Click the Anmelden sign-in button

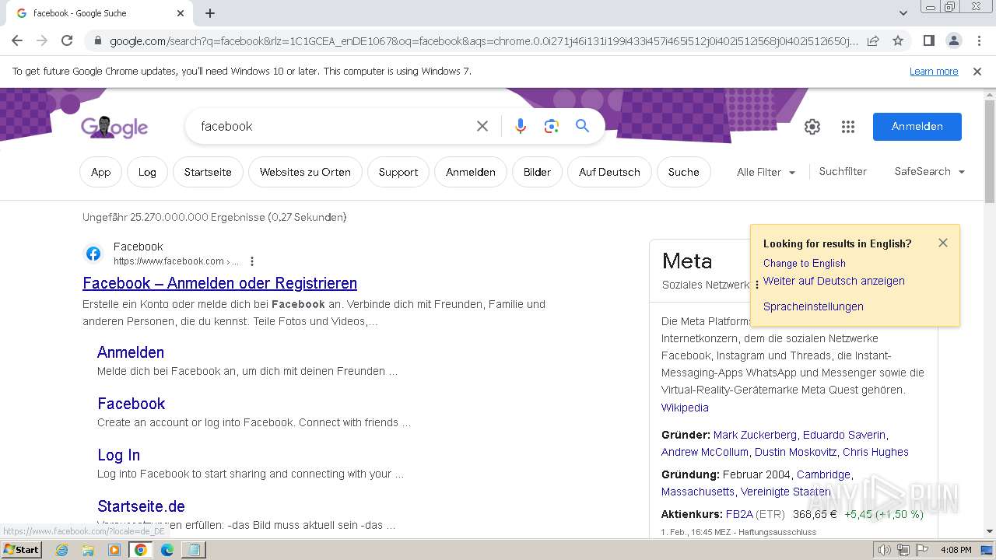[917, 127]
